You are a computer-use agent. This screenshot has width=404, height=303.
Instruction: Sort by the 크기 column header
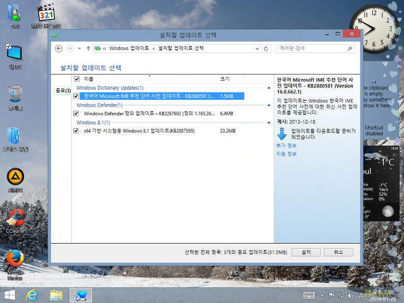click(230, 79)
